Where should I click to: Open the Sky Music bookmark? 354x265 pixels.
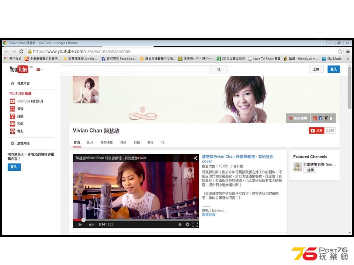(332, 59)
